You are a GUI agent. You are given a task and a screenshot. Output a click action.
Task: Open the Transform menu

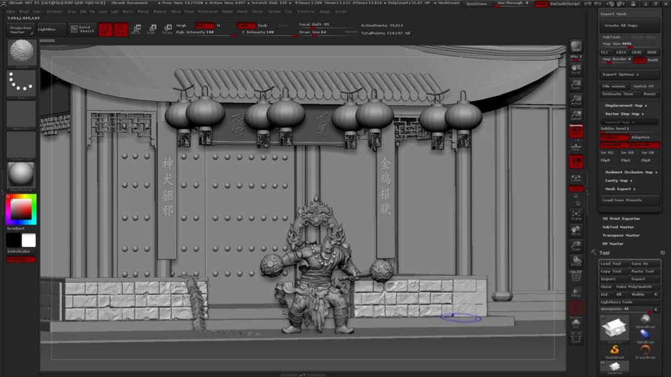(305, 11)
